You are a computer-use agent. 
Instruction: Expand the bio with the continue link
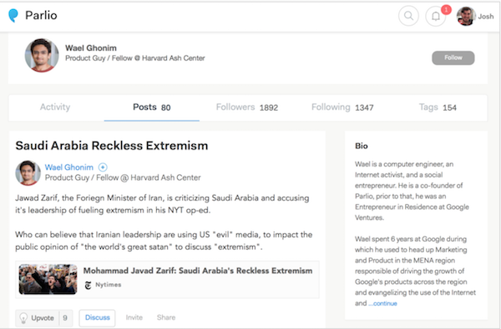(x=382, y=303)
